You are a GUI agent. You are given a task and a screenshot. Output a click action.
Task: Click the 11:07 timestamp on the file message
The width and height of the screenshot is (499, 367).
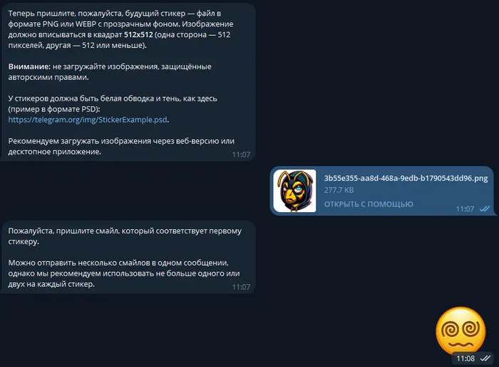click(465, 209)
